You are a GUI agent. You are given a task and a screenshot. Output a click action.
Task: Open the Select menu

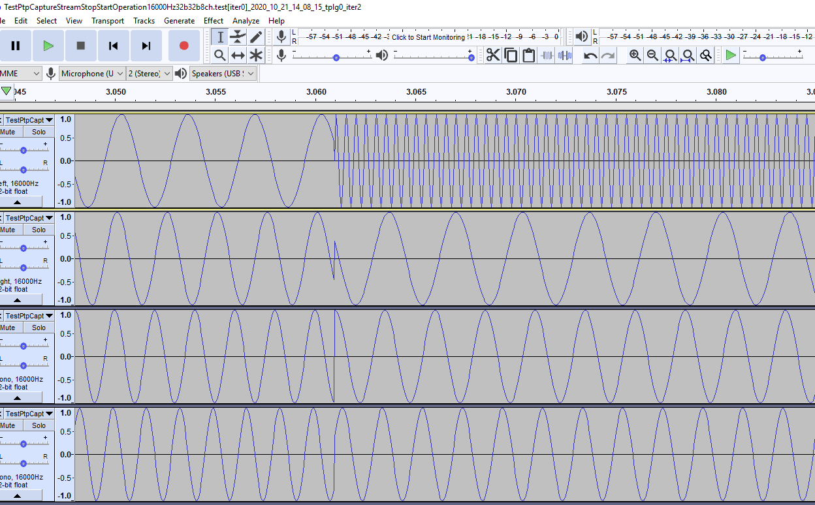(x=46, y=21)
